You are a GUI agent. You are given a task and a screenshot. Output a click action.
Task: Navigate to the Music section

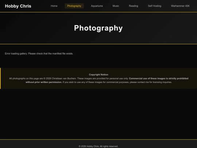[116, 6]
